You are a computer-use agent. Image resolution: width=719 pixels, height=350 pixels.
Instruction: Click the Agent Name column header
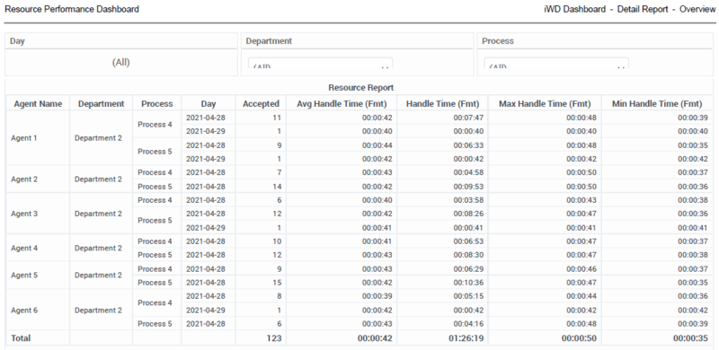[38, 103]
